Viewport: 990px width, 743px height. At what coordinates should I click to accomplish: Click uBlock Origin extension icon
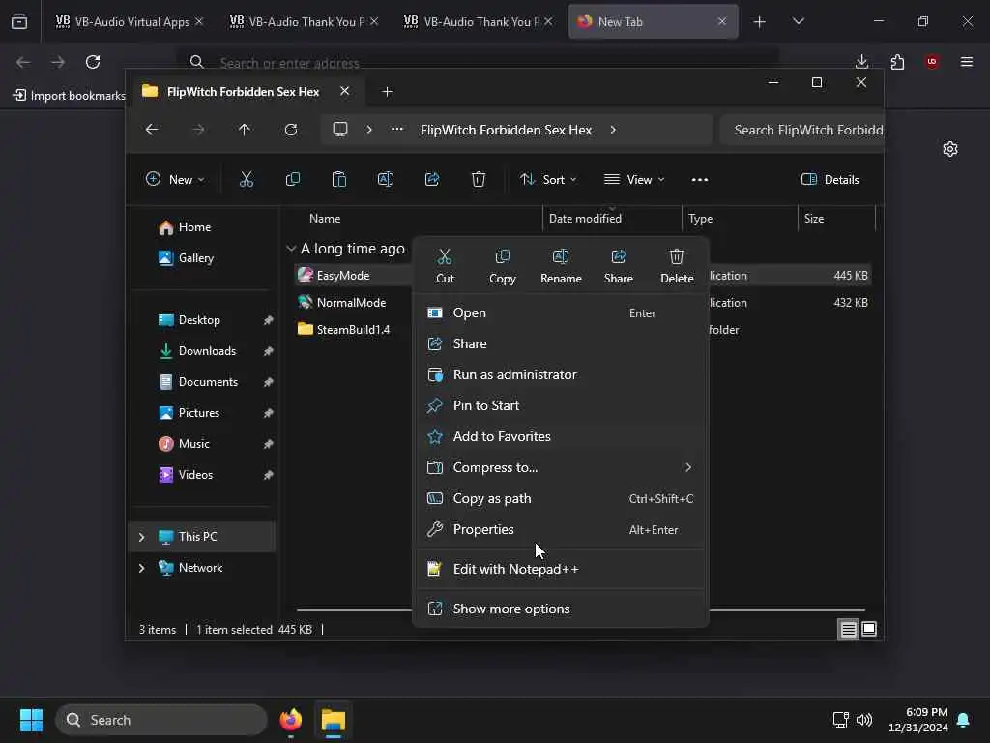click(x=932, y=62)
